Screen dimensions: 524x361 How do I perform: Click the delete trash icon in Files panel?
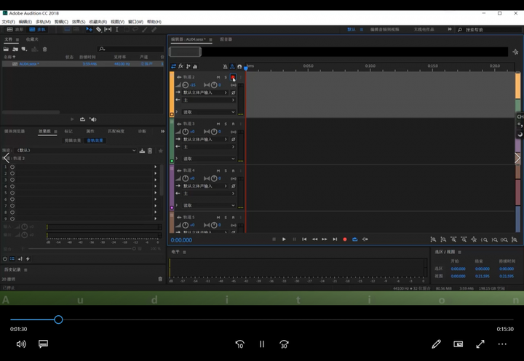(45, 49)
